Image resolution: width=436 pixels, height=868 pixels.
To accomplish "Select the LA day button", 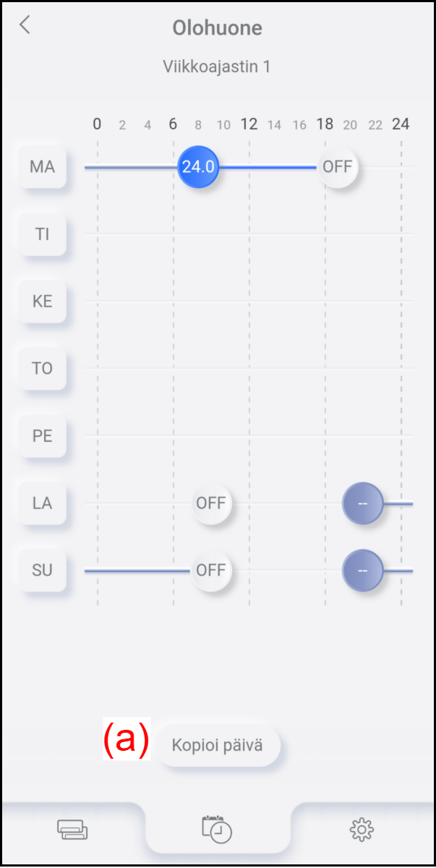I will pyautogui.click(x=43, y=503).
